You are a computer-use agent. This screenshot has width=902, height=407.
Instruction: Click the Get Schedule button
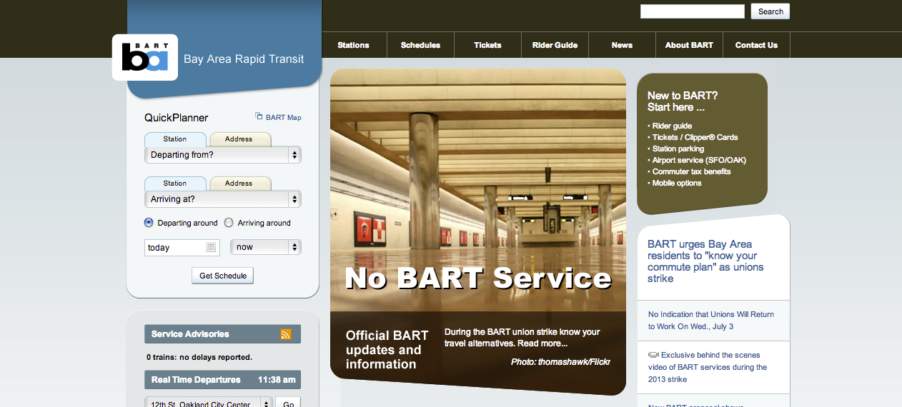[x=222, y=276]
